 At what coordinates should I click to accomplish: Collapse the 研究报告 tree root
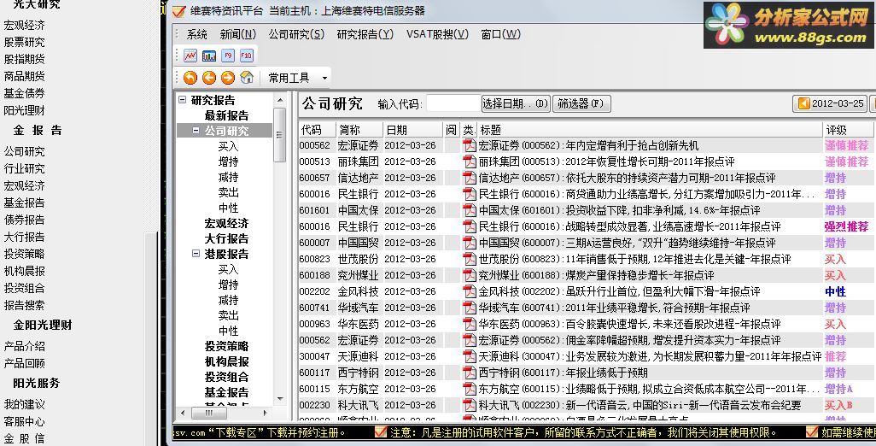(x=182, y=100)
